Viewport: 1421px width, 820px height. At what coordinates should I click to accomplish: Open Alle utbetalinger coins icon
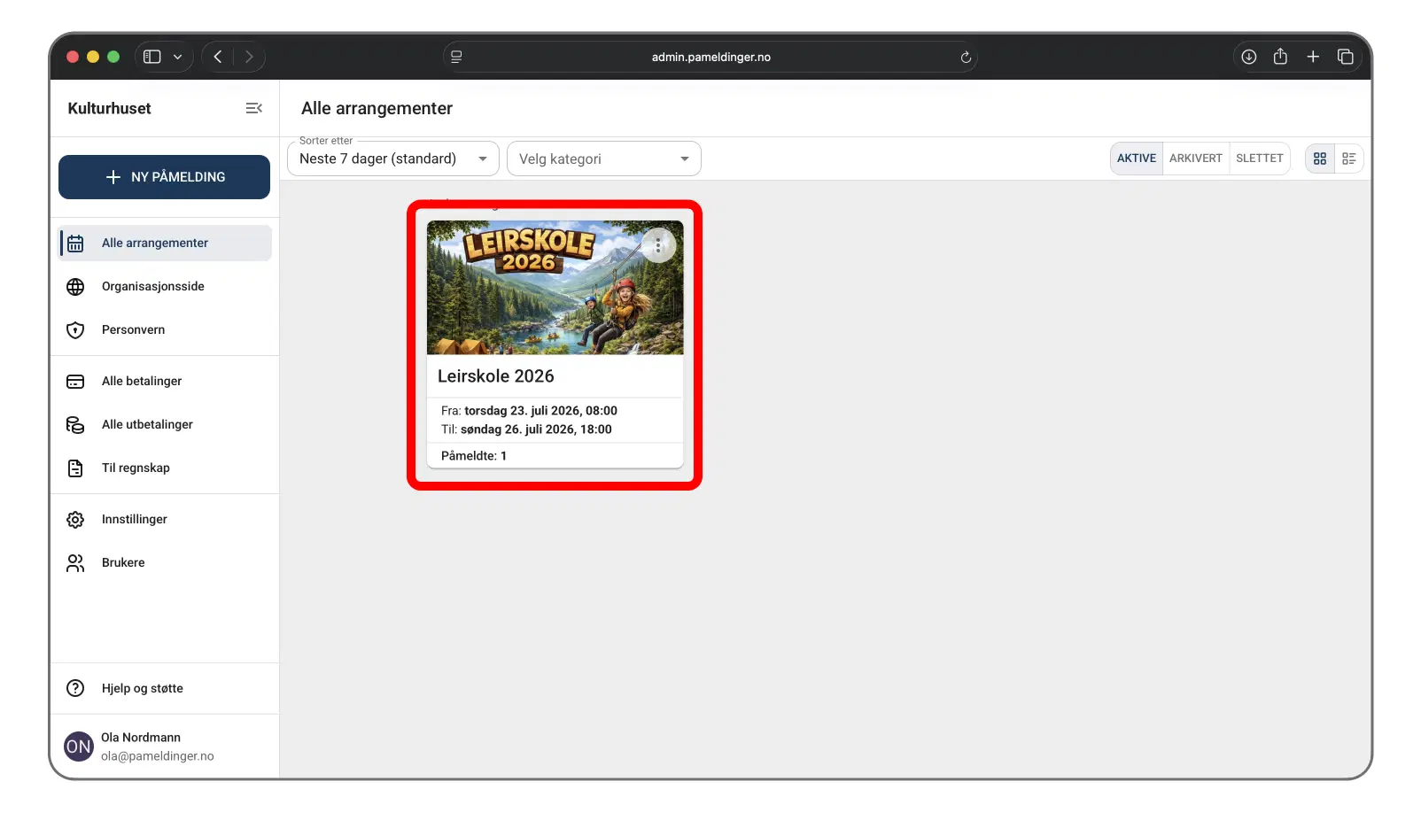click(x=76, y=425)
